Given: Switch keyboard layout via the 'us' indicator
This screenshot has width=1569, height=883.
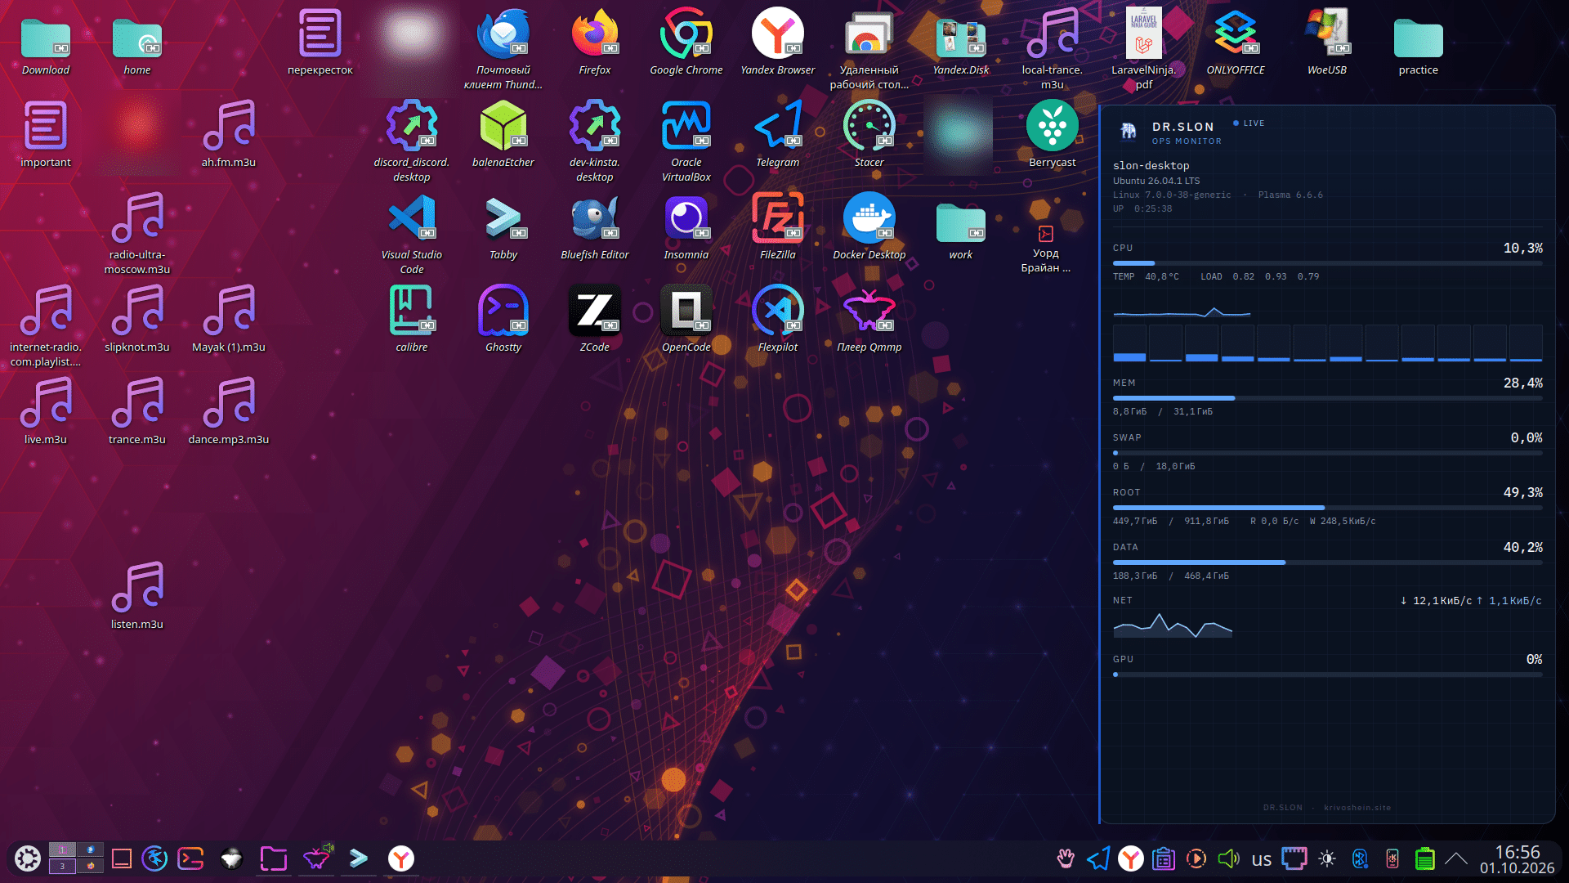Looking at the screenshot, I should pos(1262,859).
